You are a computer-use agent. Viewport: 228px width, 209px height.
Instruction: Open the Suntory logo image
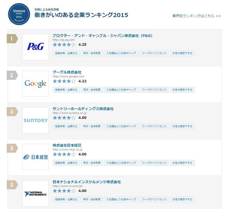tap(35, 120)
